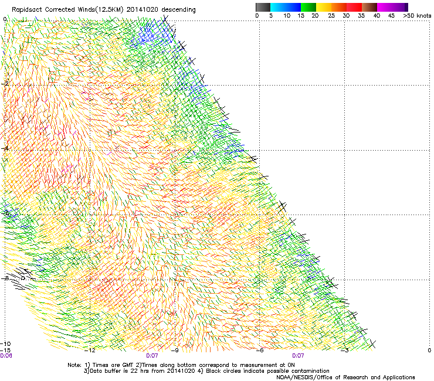
Task: Click the purple '0:06' time label
Action: coord(6,356)
